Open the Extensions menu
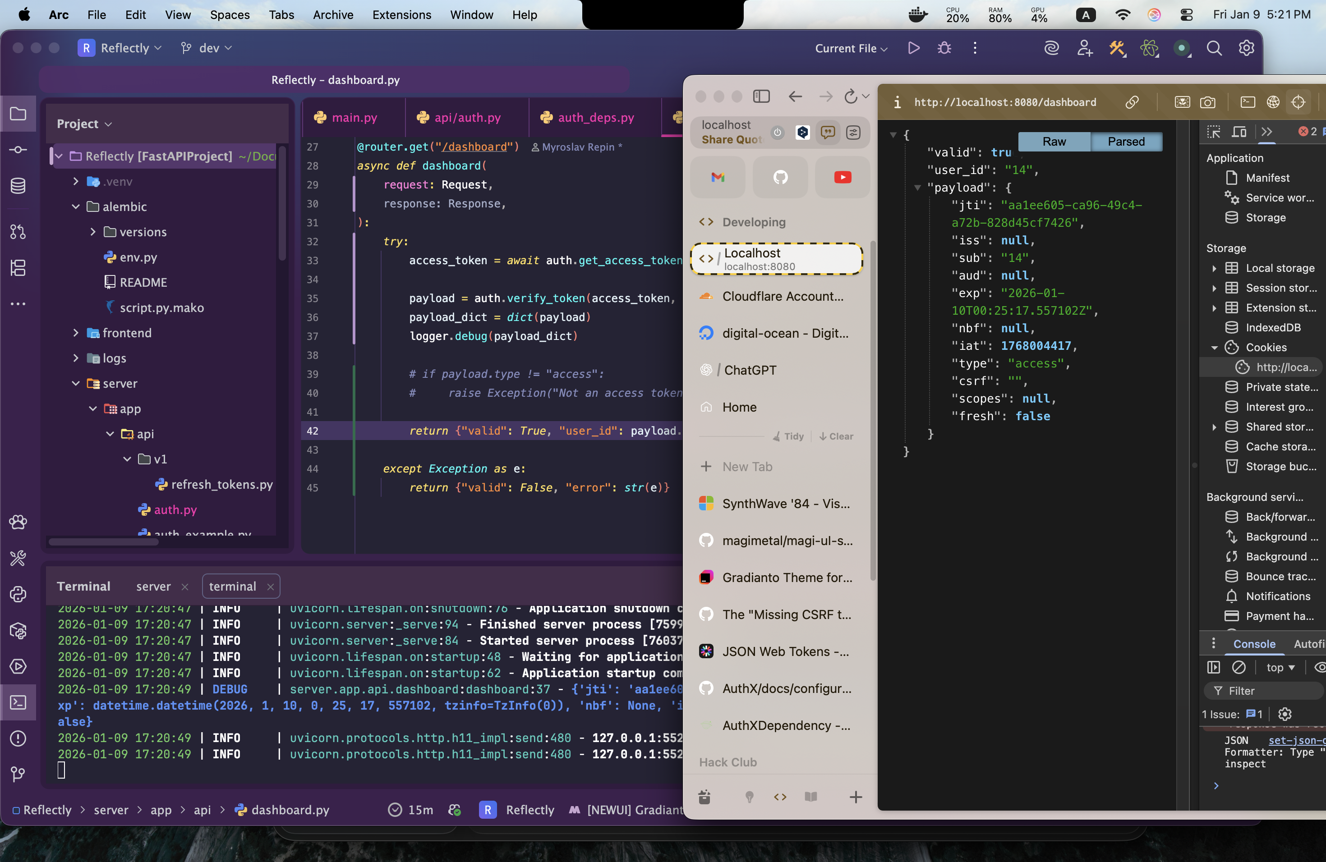1326x862 pixels. tap(401, 15)
